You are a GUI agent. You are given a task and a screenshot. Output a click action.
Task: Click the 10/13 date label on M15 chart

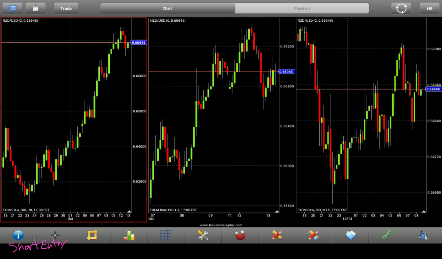click(x=347, y=219)
